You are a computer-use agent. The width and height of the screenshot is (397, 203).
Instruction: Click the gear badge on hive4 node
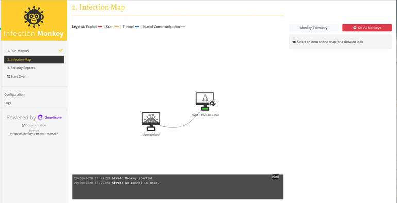(x=212, y=103)
